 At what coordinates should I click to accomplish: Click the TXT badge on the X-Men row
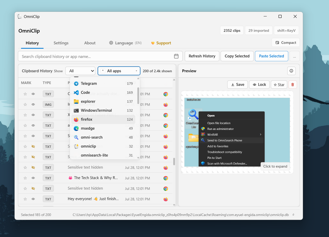point(48,115)
